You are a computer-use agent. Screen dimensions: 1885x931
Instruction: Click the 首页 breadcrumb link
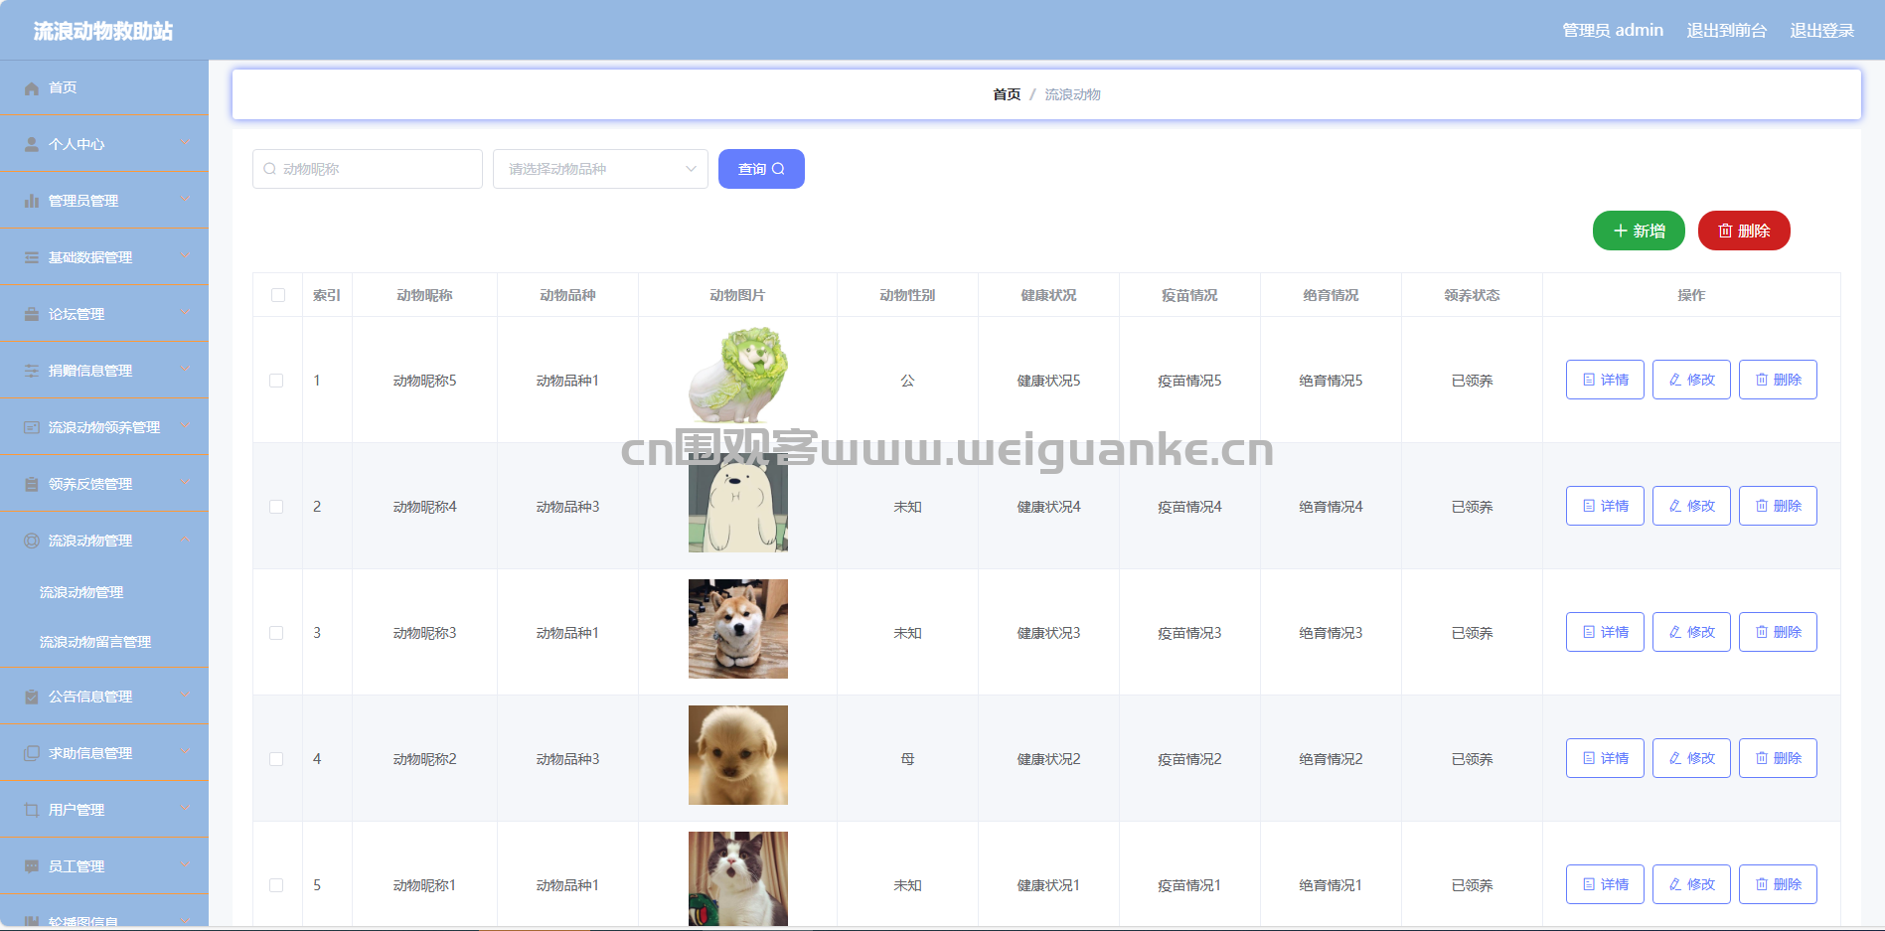click(x=1007, y=94)
